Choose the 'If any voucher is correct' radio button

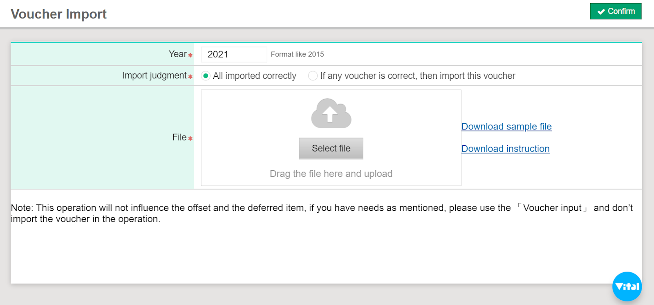point(313,76)
